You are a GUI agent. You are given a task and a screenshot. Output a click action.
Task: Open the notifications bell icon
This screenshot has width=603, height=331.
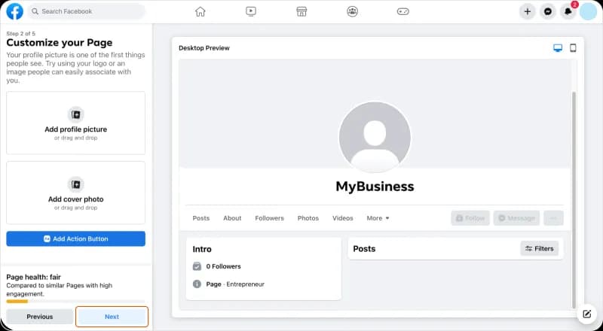pyautogui.click(x=568, y=11)
